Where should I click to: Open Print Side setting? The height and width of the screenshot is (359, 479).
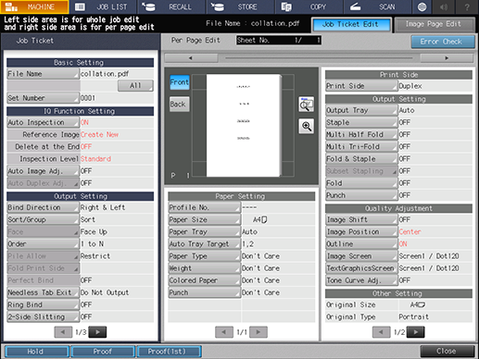[361, 86]
